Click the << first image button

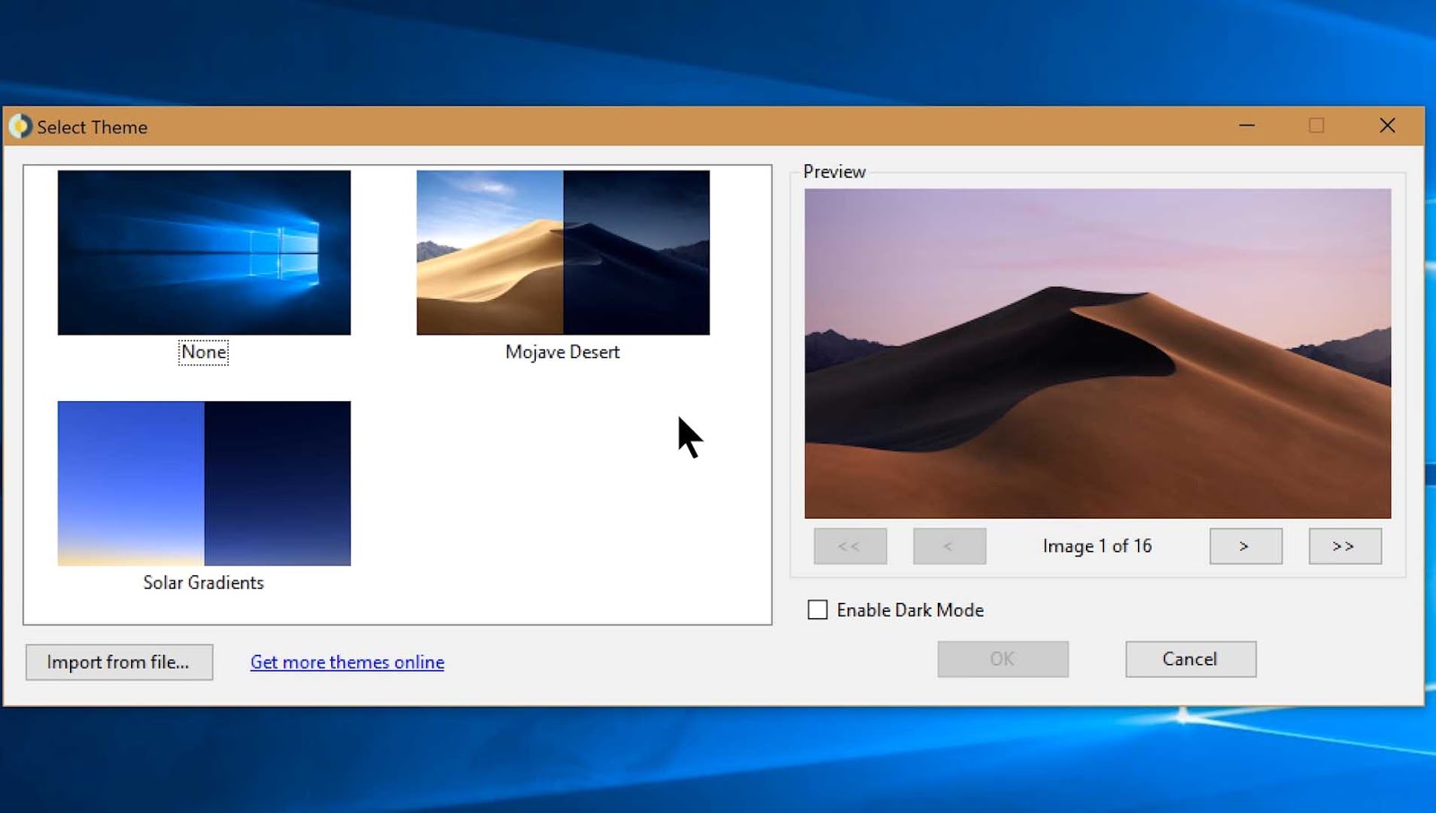click(850, 546)
